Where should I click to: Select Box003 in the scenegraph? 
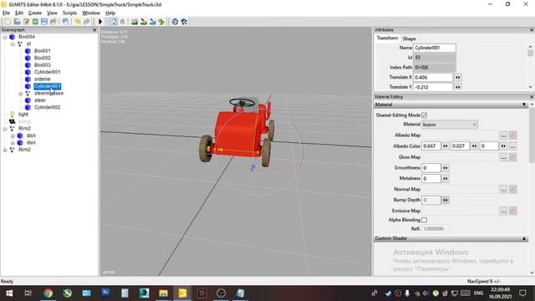[x=43, y=65]
